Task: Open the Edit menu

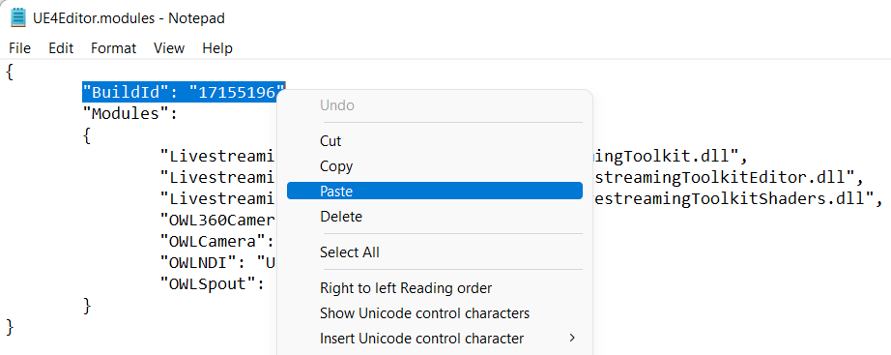Action: [x=61, y=48]
